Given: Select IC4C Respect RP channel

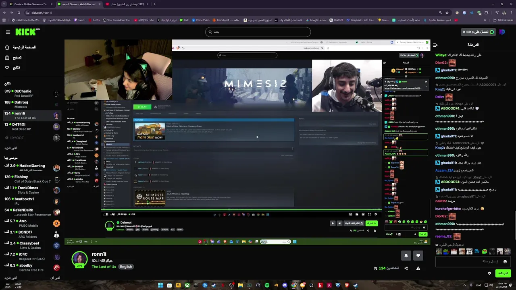Looking at the screenshot, I should (x=31, y=256).
